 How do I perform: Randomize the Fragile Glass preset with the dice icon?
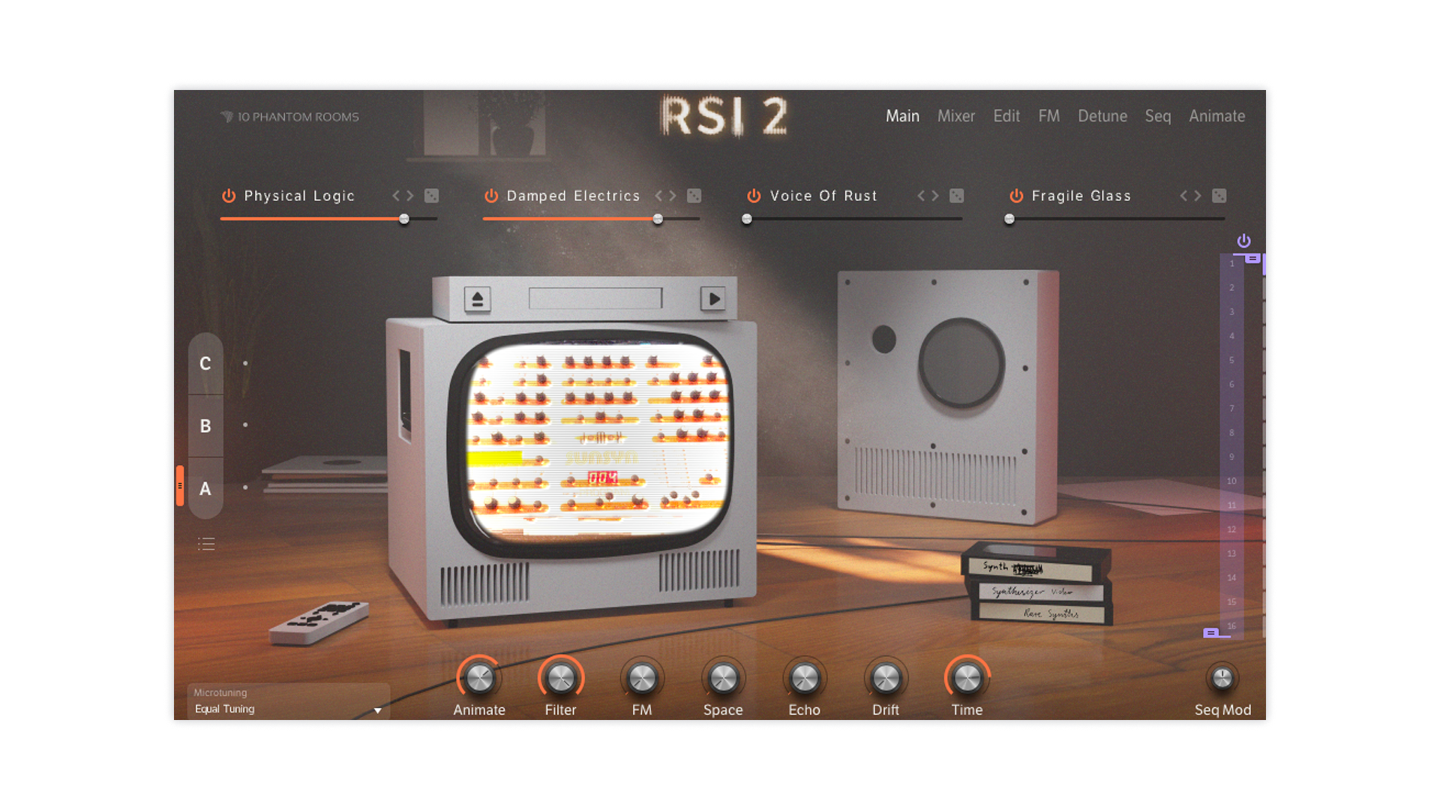(x=1219, y=196)
